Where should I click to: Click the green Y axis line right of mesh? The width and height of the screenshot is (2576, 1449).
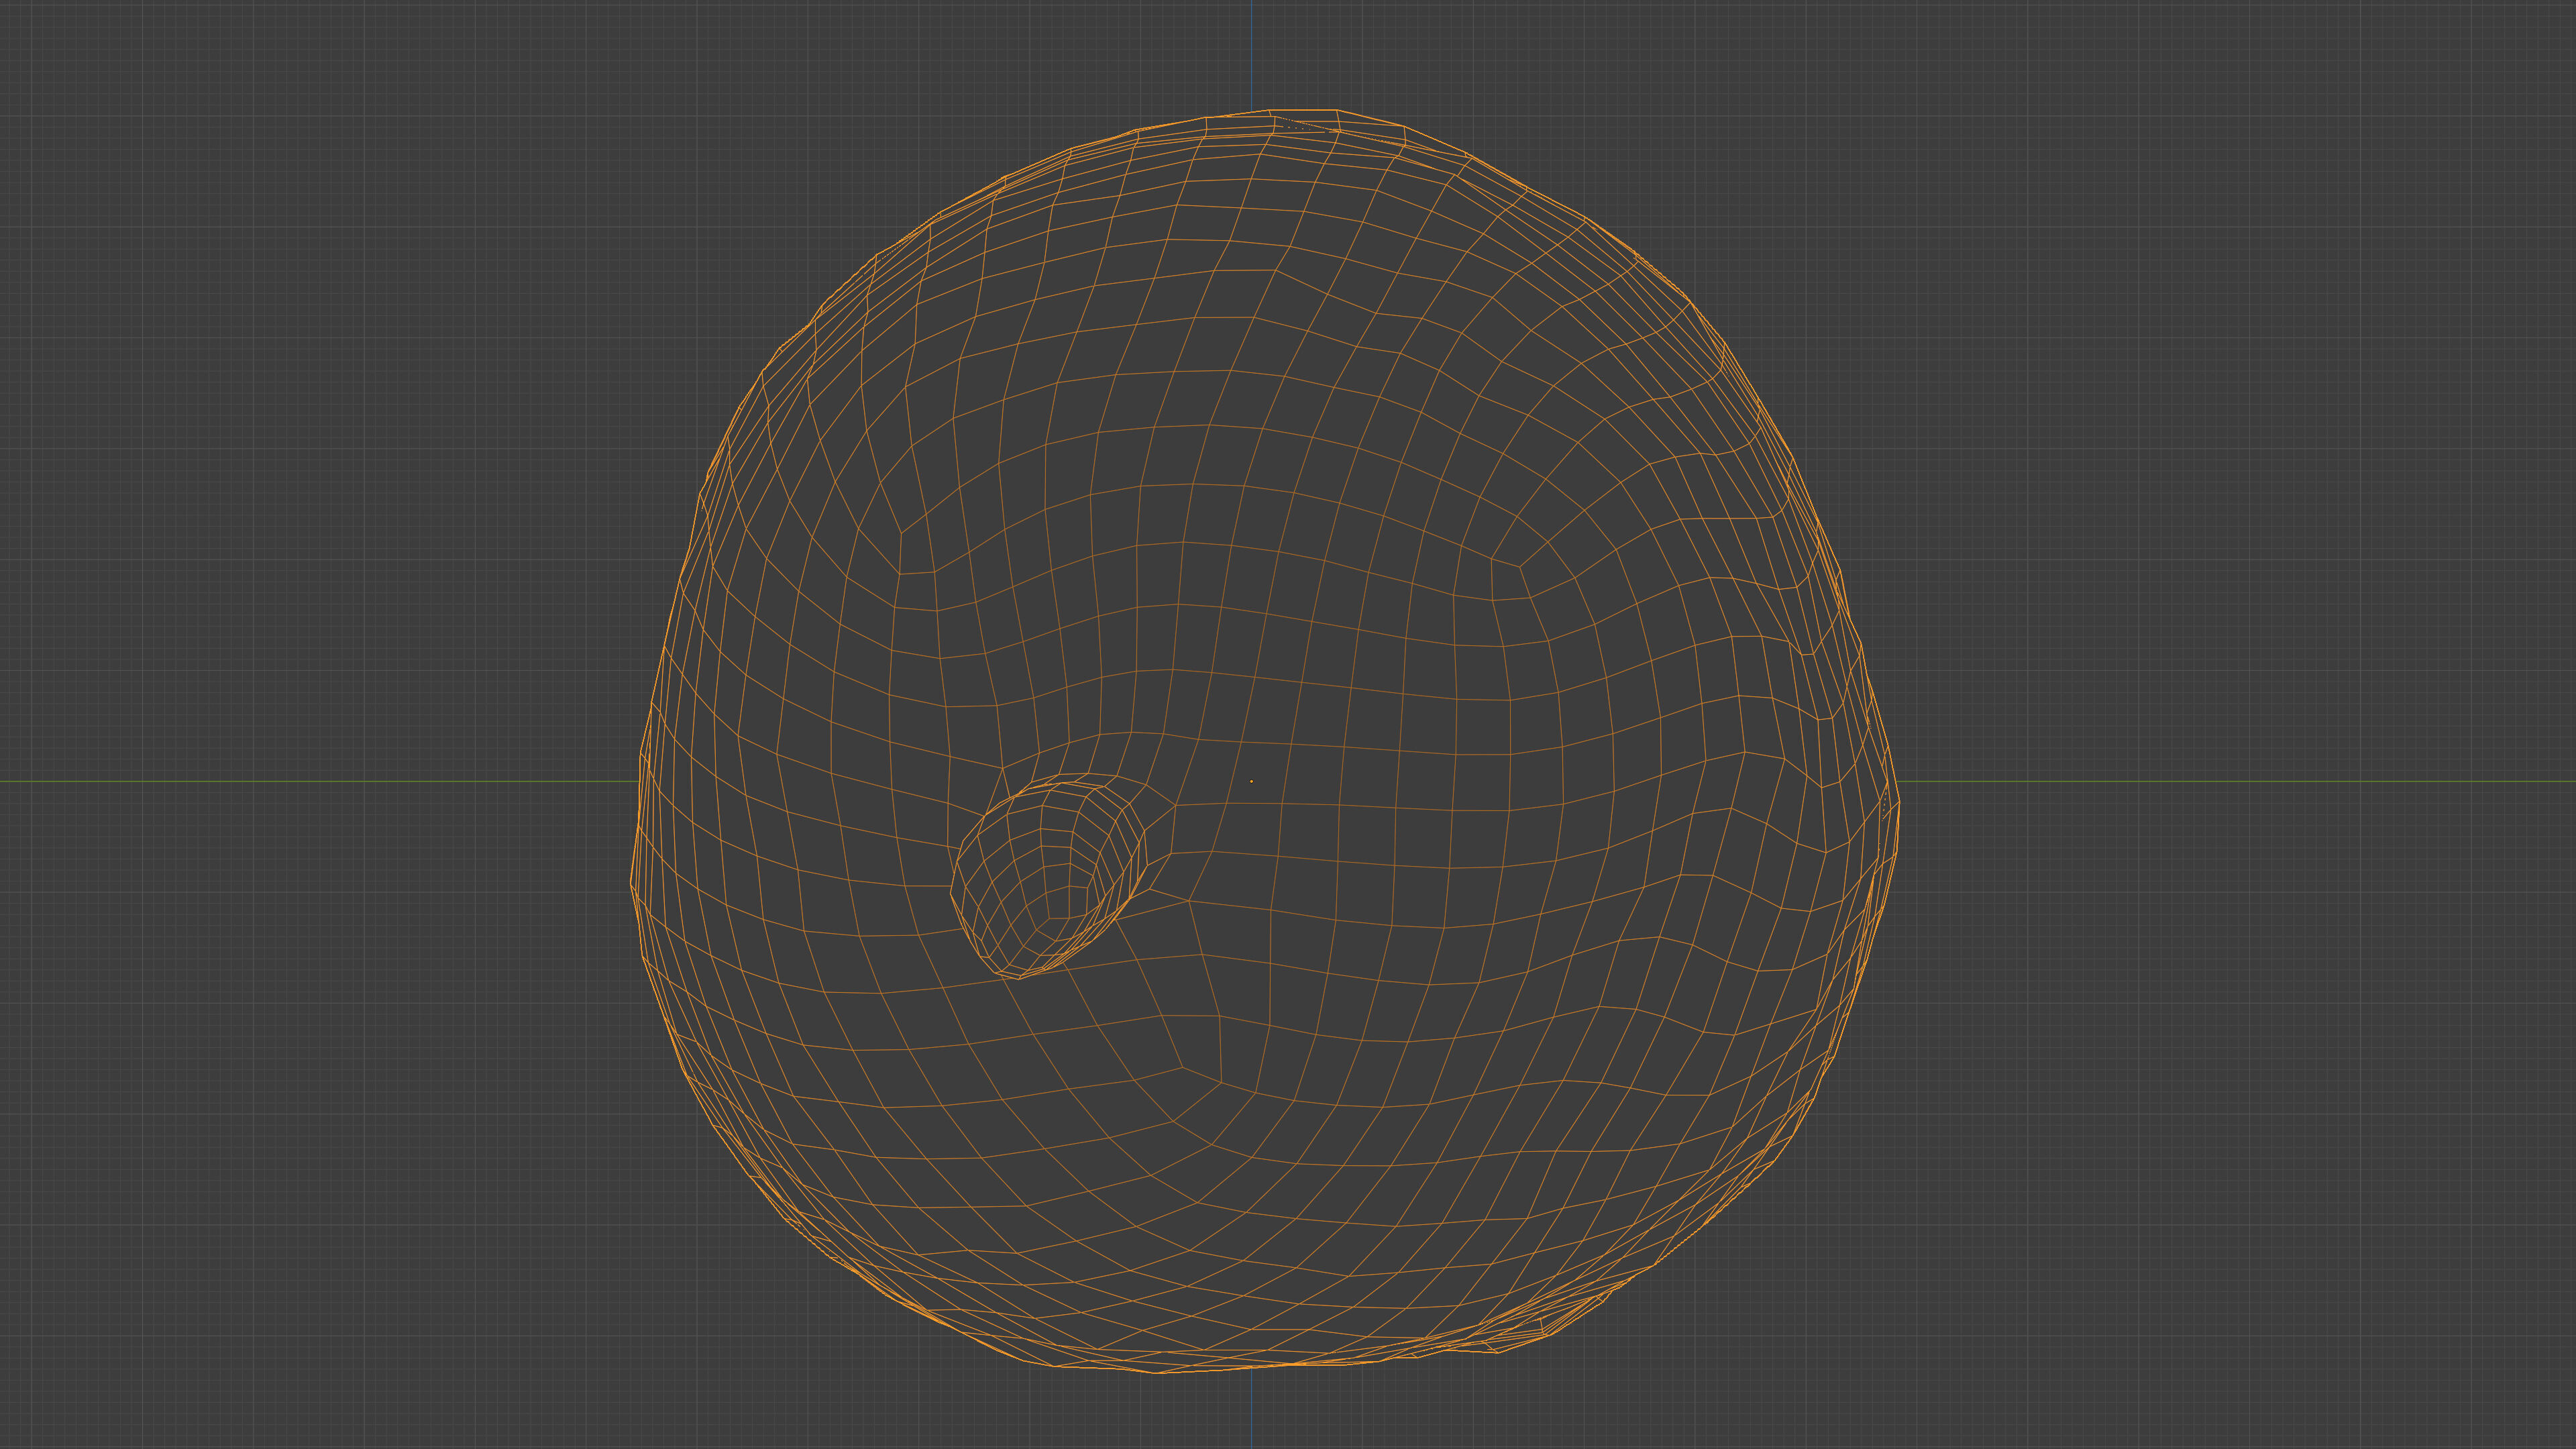pyautogui.click(x=2250, y=781)
